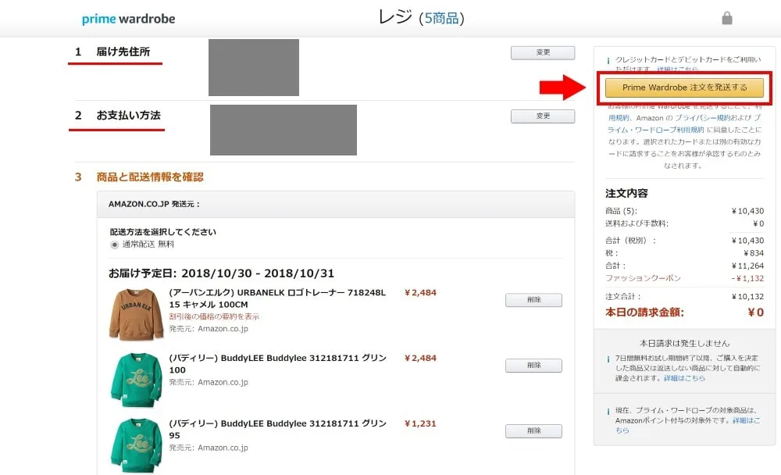Click the Prime Wardrobe logo

coord(128,18)
